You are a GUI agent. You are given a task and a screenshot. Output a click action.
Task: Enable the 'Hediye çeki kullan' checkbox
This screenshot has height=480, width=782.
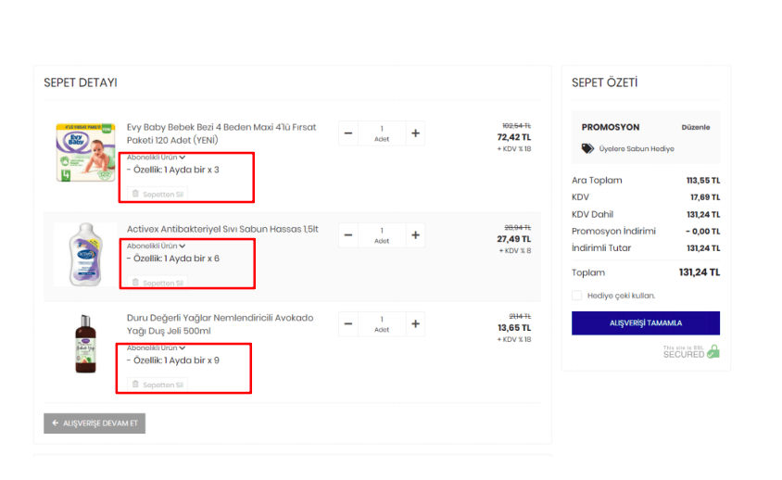click(x=577, y=296)
